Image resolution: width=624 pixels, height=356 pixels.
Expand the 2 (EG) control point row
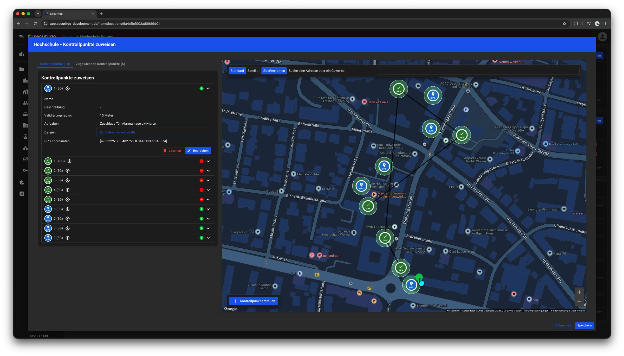[x=208, y=171]
